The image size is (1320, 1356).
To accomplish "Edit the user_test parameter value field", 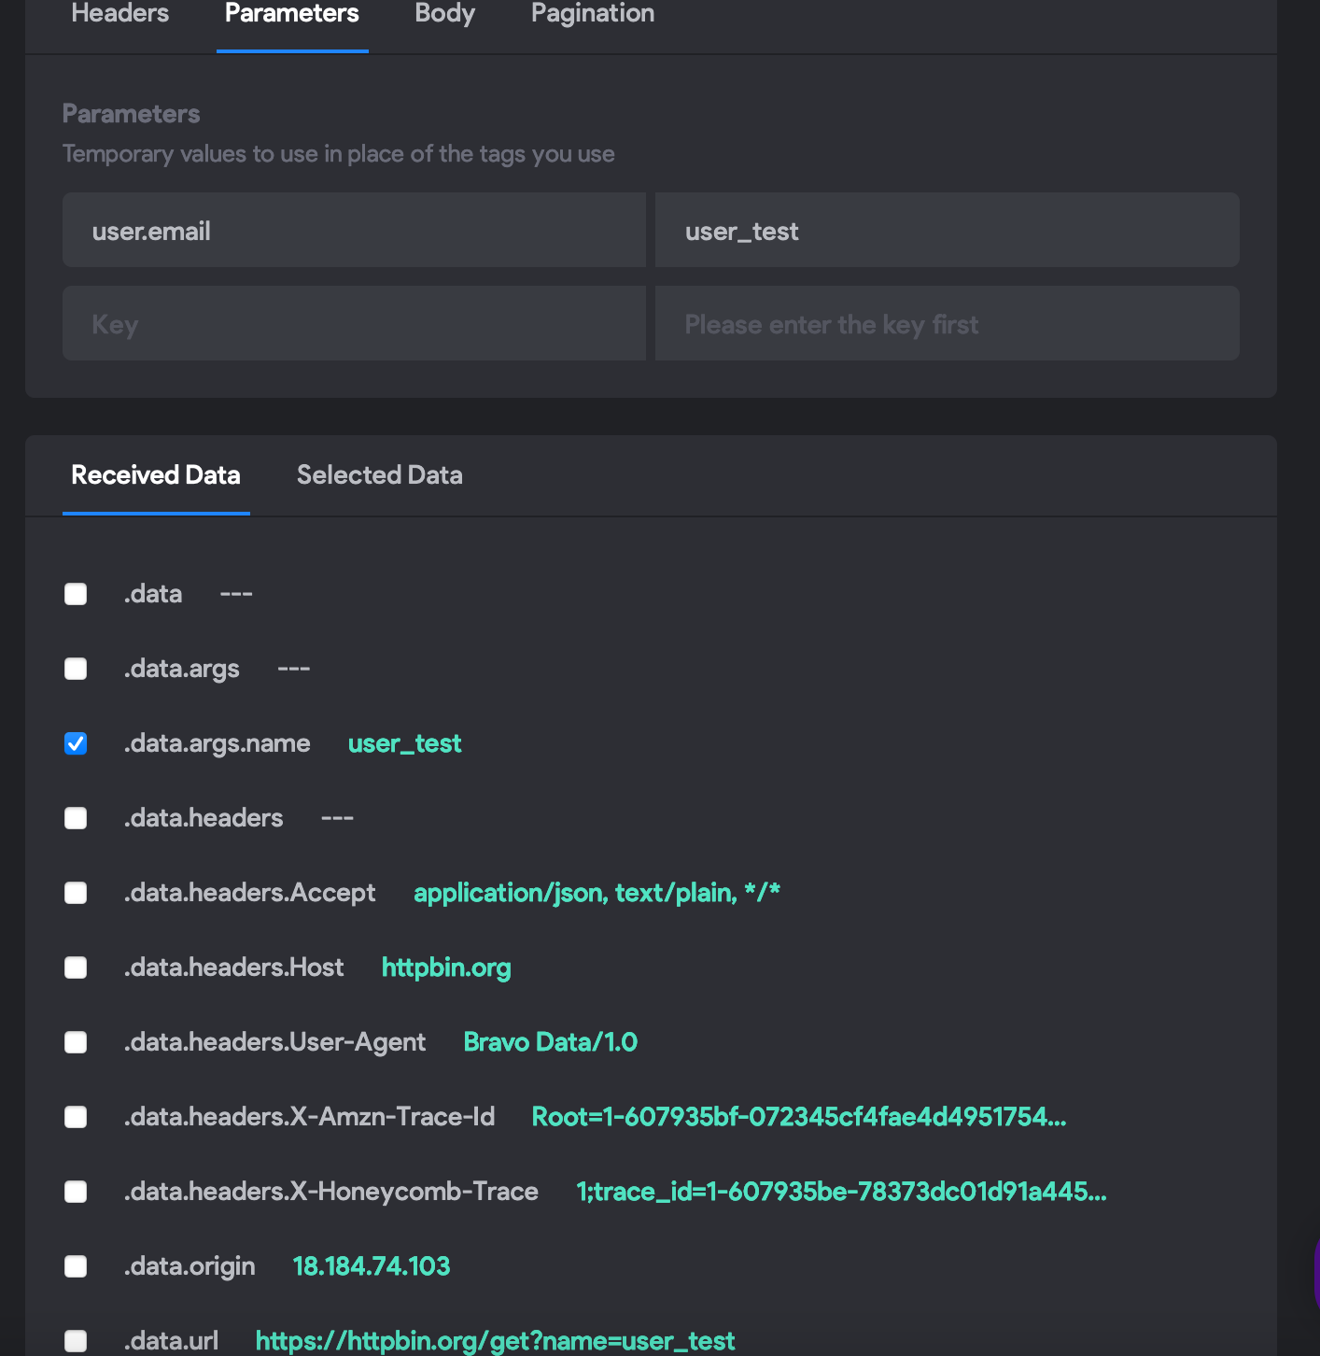I will (x=947, y=231).
